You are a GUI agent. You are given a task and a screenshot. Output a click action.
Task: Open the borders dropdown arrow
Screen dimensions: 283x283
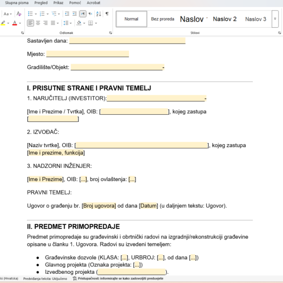(x=96, y=23)
